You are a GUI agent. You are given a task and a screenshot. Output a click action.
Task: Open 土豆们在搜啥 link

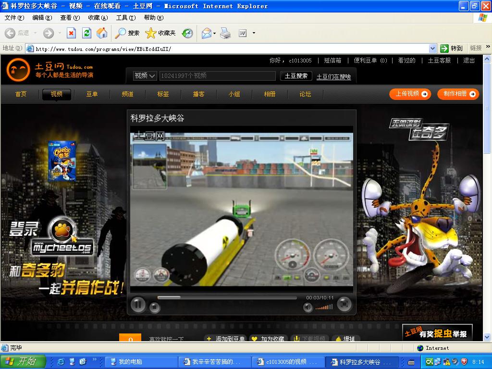333,77
